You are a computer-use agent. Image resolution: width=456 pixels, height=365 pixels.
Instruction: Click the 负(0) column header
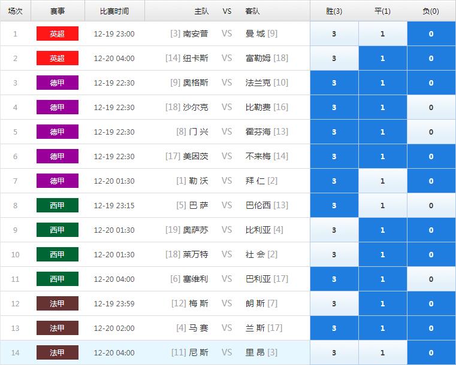[431, 11]
